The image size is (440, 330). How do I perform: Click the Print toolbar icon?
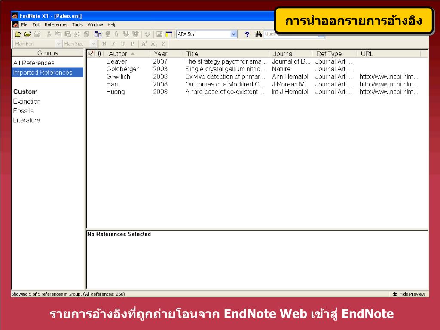click(37, 34)
